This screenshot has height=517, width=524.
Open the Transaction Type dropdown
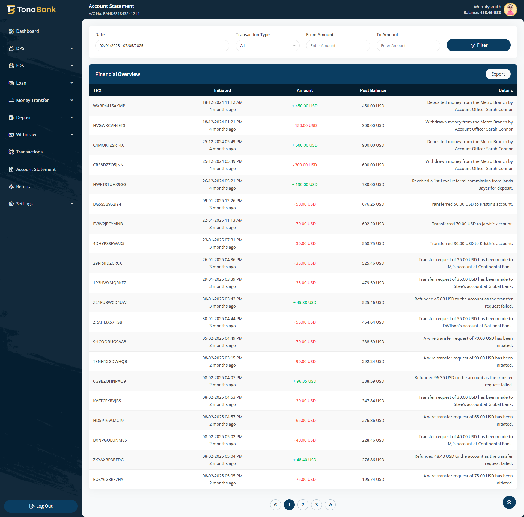click(267, 46)
